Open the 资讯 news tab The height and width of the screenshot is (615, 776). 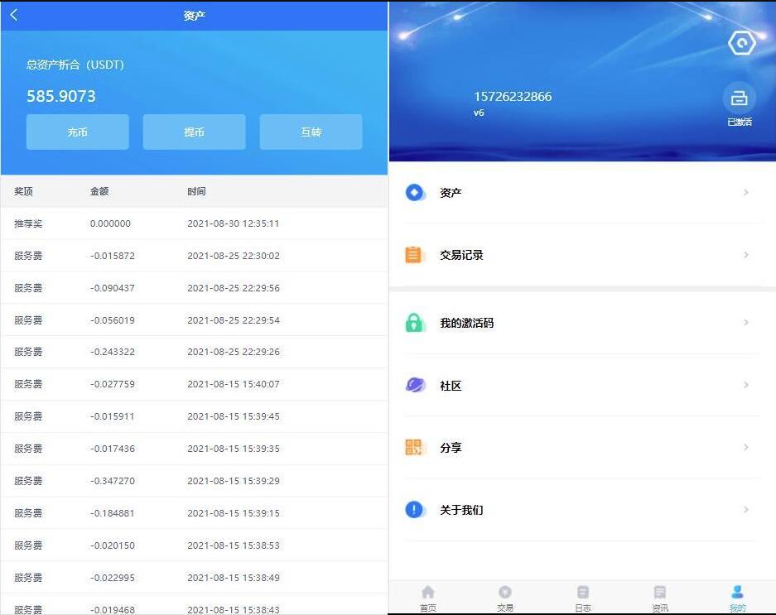(x=660, y=598)
